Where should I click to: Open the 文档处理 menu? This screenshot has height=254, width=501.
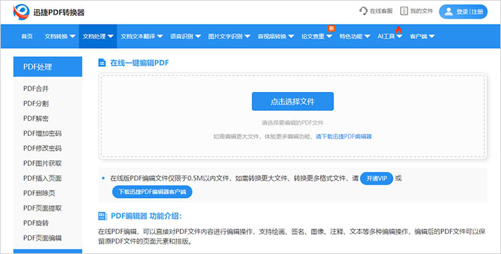click(x=98, y=36)
